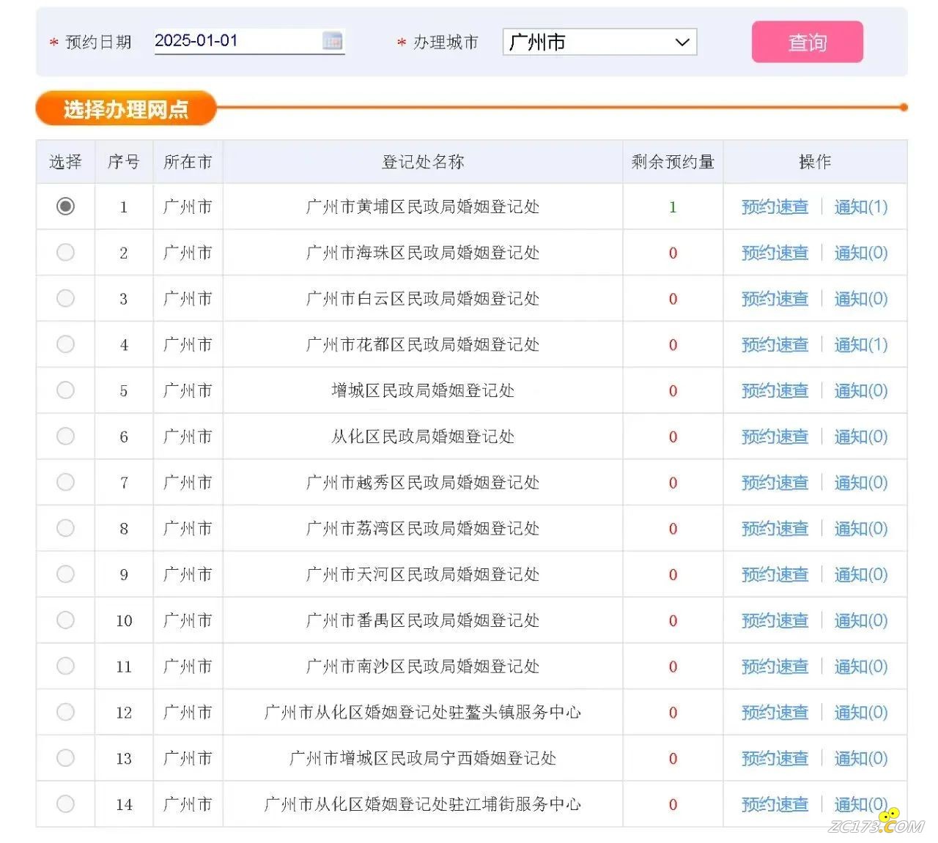Click the 选择 column header

pos(65,162)
